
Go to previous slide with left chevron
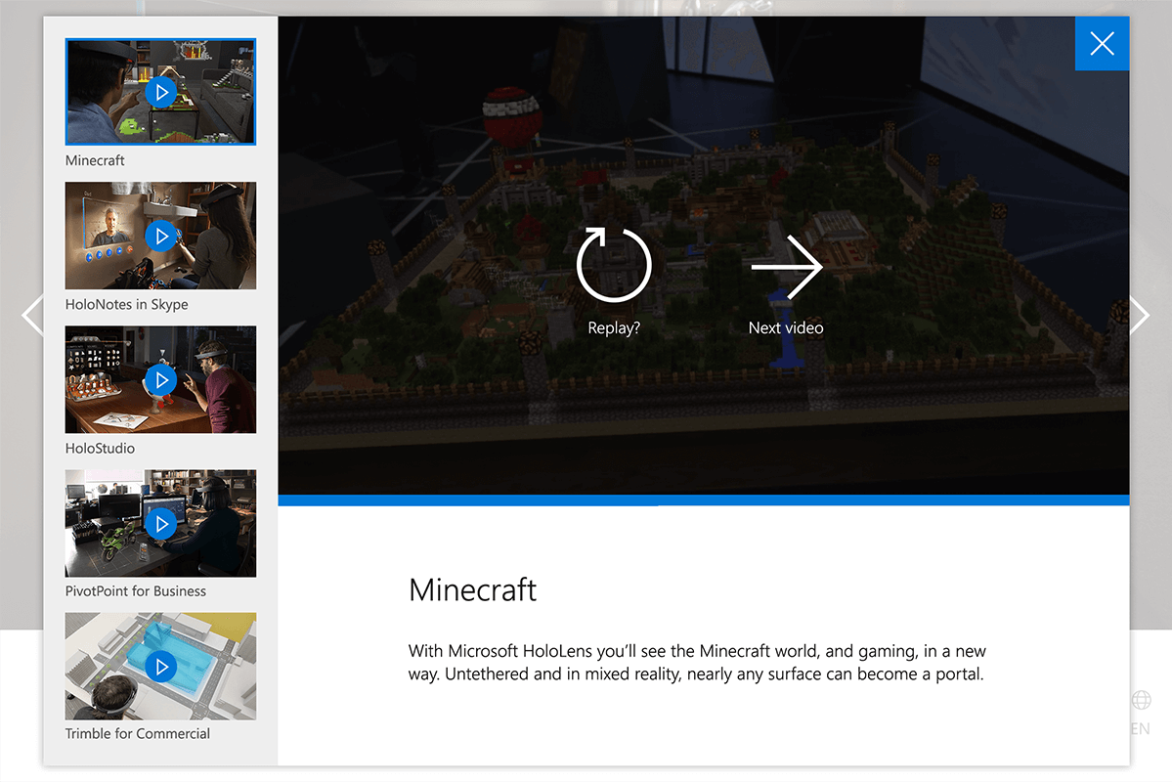coord(31,315)
